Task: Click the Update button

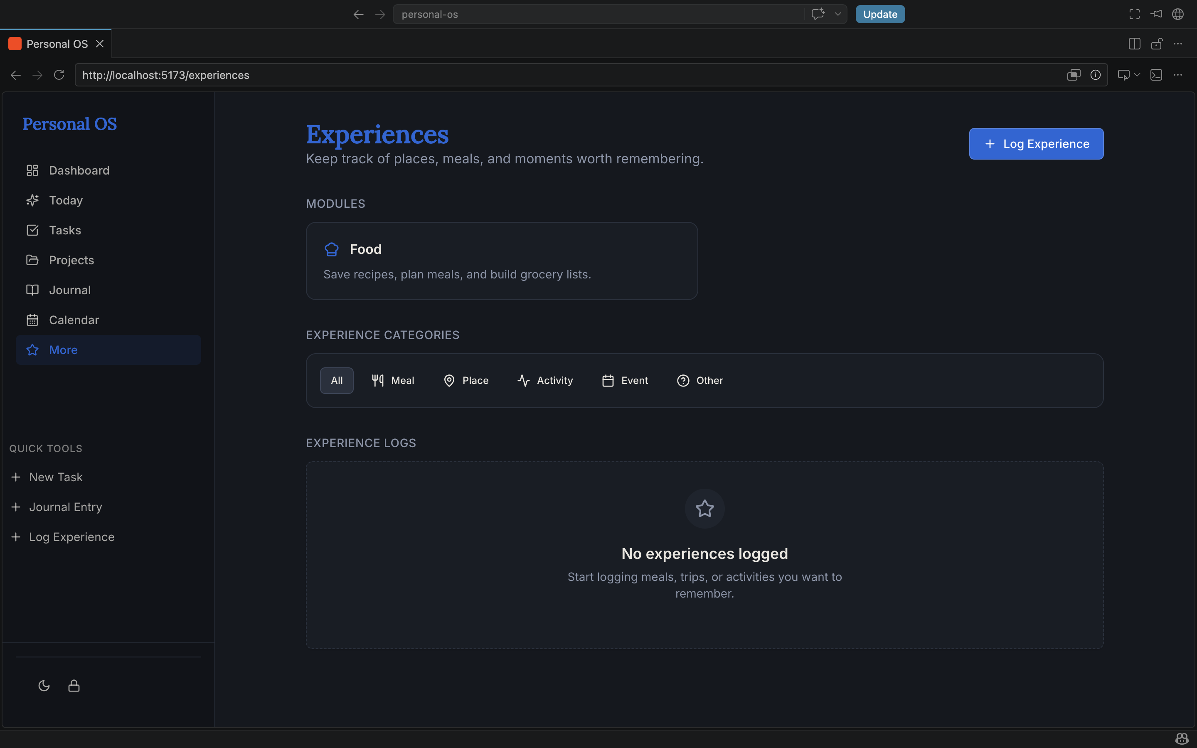Action: (x=880, y=15)
